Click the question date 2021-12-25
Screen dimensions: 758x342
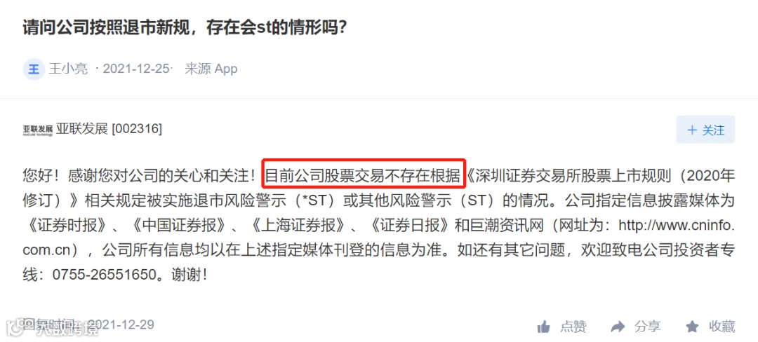click(136, 69)
